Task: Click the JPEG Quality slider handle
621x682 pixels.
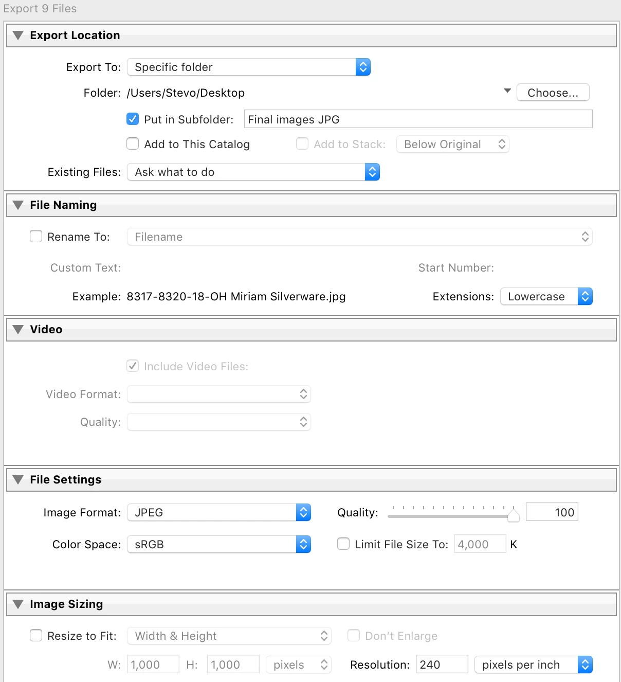Action: 513,515
